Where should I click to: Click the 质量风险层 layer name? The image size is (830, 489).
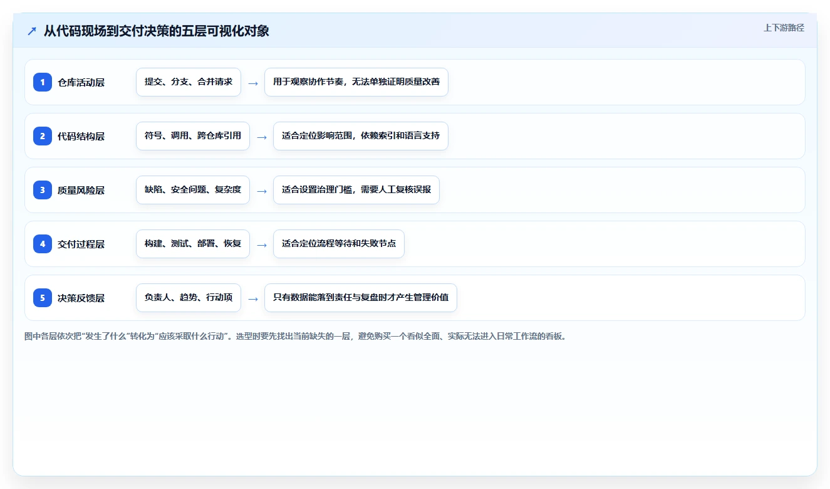coord(81,190)
